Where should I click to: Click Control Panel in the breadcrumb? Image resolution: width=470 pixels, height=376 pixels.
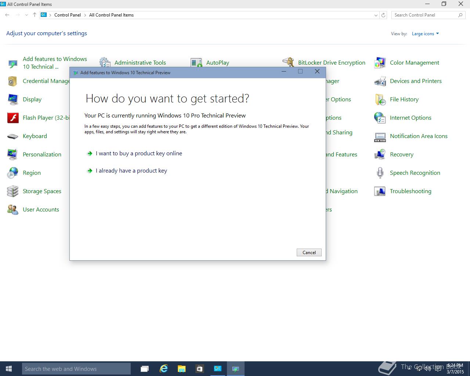coord(68,15)
